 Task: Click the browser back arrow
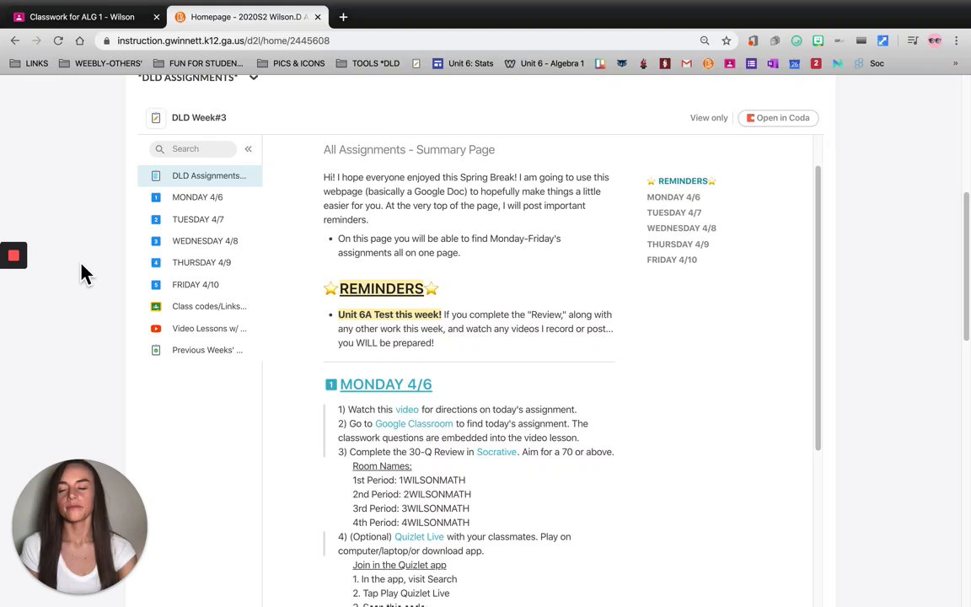pyautogui.click(x=15, y=40)
